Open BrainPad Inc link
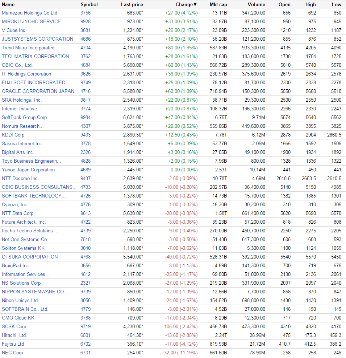The width and height of the screenshot is (346, 358). (x=15, y=266)
